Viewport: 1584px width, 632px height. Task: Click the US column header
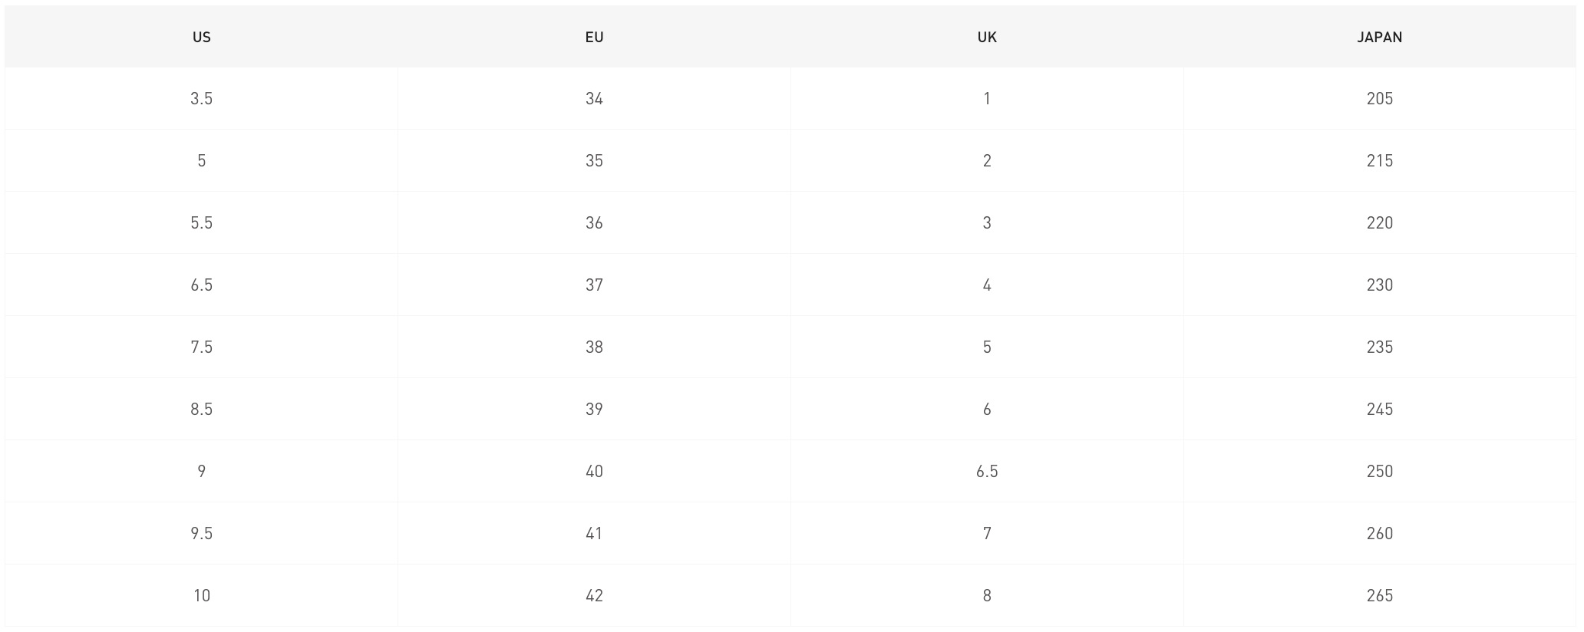coord(202,37)
